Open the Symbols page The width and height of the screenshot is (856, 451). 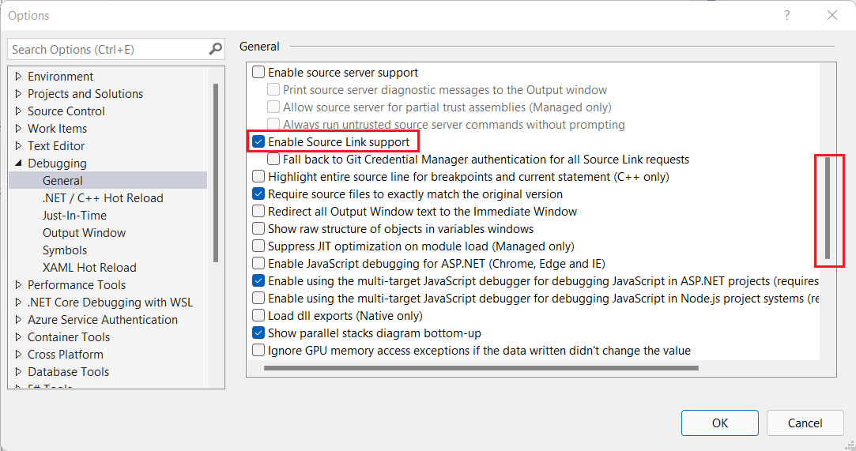coord(65,250)
